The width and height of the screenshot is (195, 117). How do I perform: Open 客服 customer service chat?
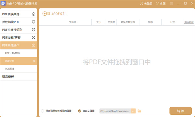[161, 4]
